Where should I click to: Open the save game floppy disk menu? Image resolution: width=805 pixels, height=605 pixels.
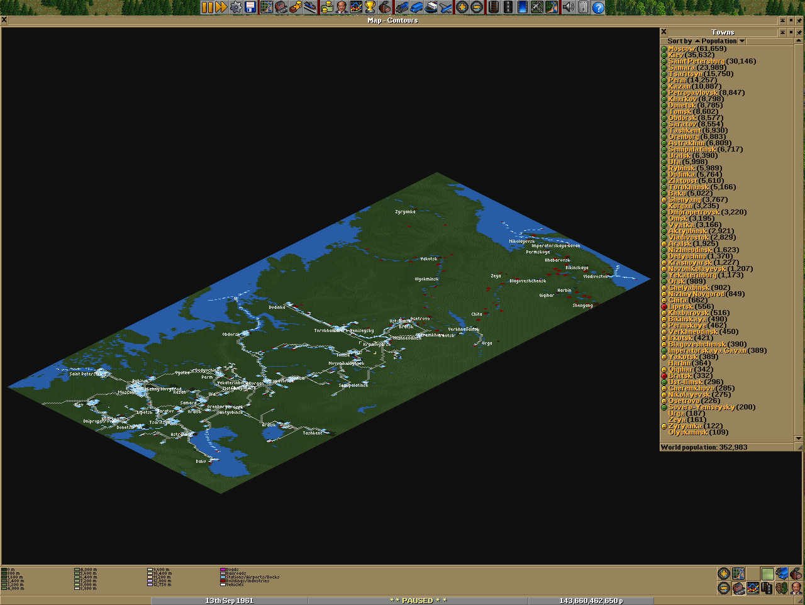[x=250, y=7]
